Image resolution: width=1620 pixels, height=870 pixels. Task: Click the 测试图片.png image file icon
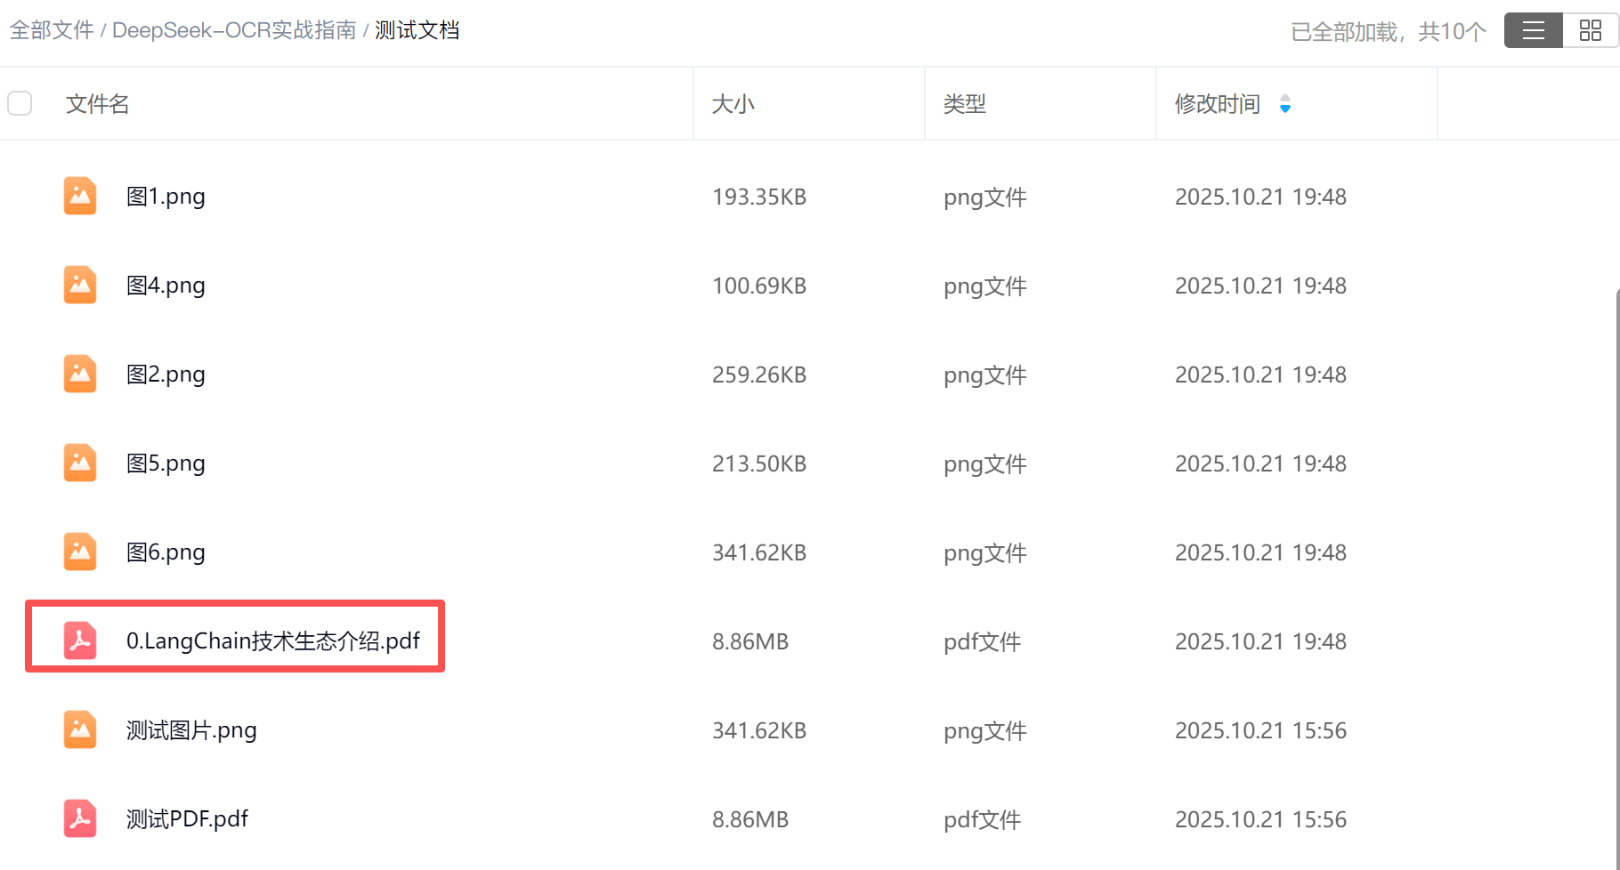coord(80,729)
